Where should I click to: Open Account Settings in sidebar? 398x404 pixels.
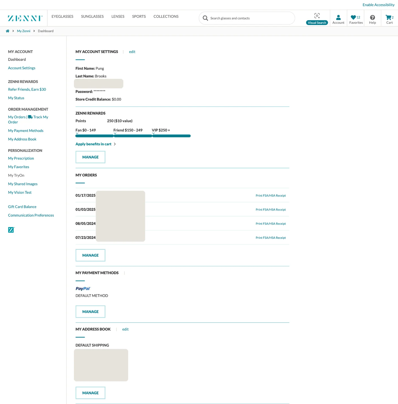(22, 68)
